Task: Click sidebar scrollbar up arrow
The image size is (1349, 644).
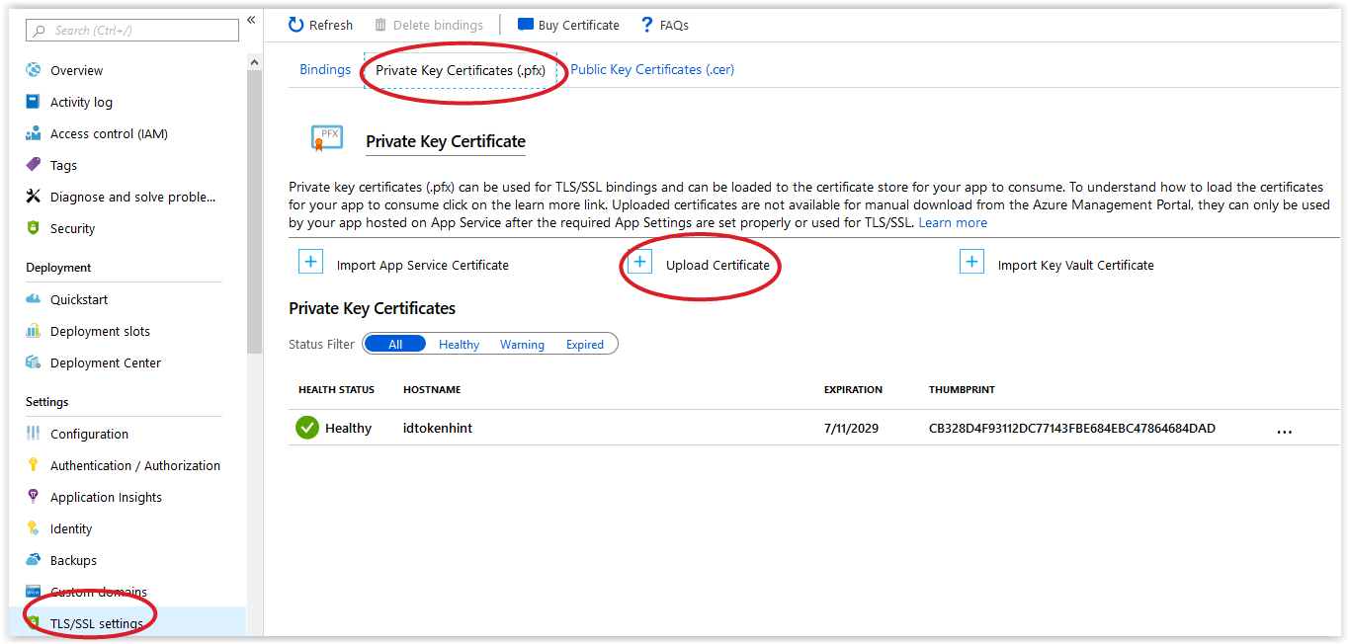Action: (255, 63)
